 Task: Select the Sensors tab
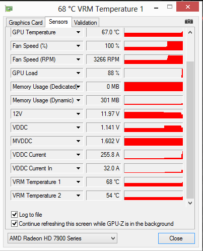[58, 22]
